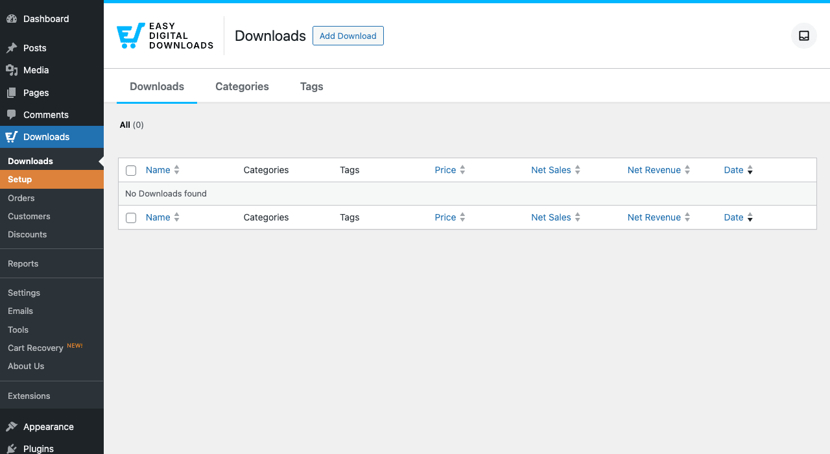Sort by Net Revenue header arrows
The height and width of the screenshot is (454, 830).
click(687, 170)
